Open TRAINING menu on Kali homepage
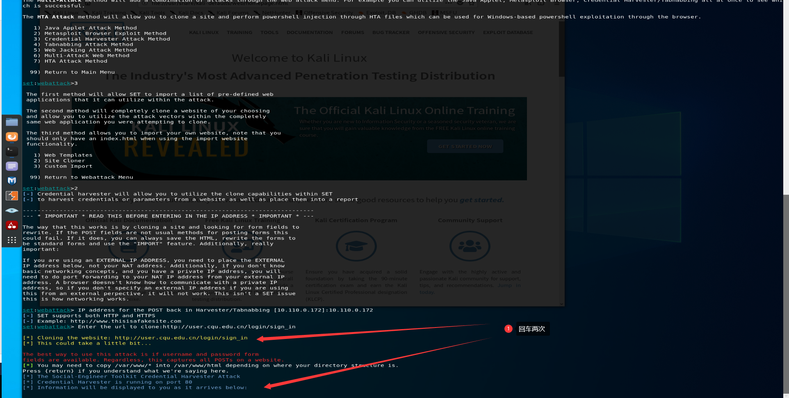 point(239,32)
